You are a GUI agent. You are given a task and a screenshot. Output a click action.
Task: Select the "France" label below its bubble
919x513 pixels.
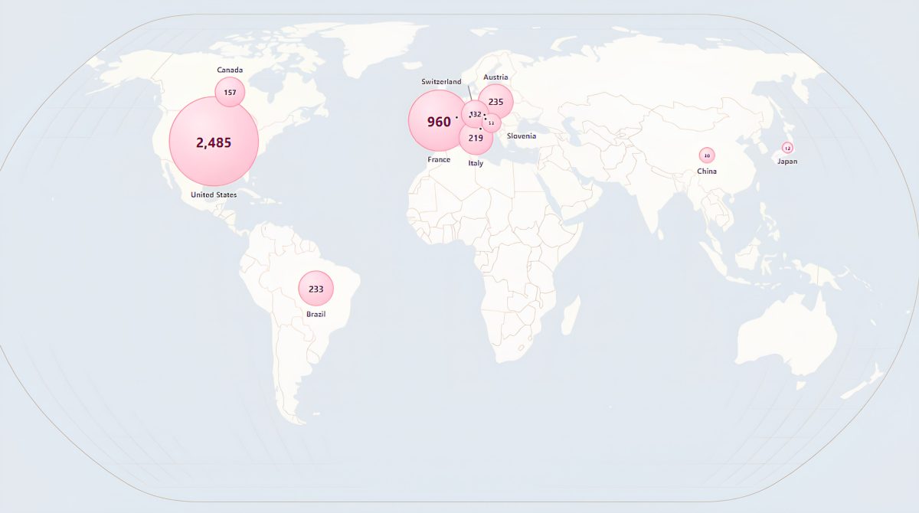coord(439,159)
